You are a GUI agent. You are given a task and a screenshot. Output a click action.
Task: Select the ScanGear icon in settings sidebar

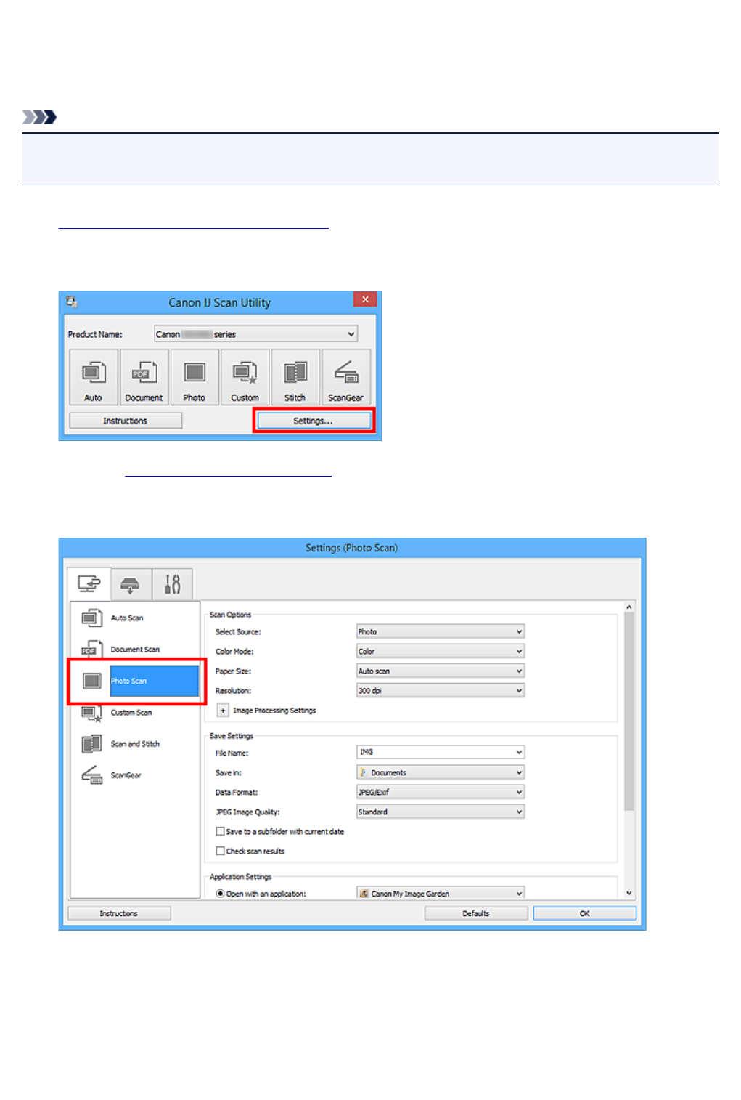[x=91, y=775]
